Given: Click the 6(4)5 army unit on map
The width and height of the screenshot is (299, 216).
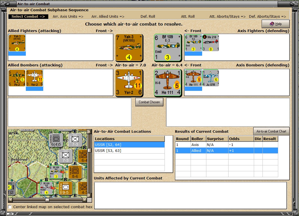Looking at the screenshot, I should [56, 140].
